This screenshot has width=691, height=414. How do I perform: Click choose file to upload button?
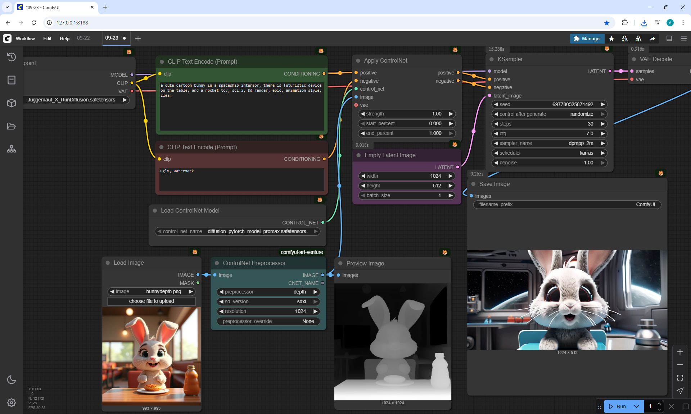click(152, 301)
